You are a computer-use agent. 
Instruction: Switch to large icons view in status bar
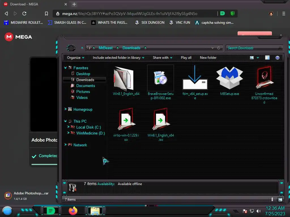280,199
